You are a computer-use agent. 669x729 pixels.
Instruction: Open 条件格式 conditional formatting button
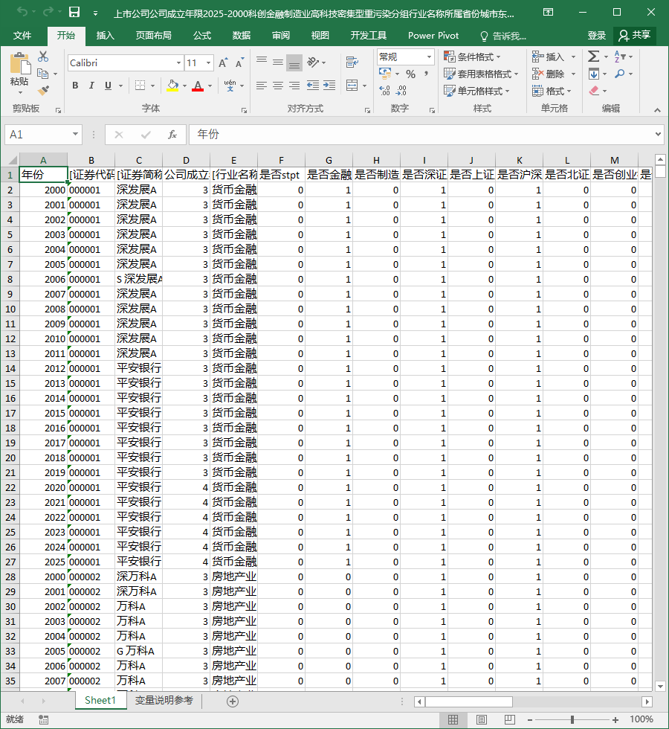click(473, 57)
